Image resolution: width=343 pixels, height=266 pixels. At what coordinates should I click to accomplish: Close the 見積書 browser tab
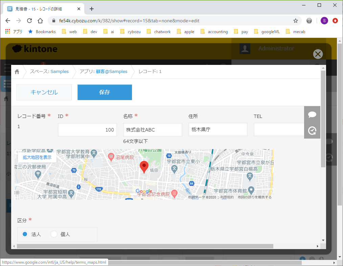(79, 9)
